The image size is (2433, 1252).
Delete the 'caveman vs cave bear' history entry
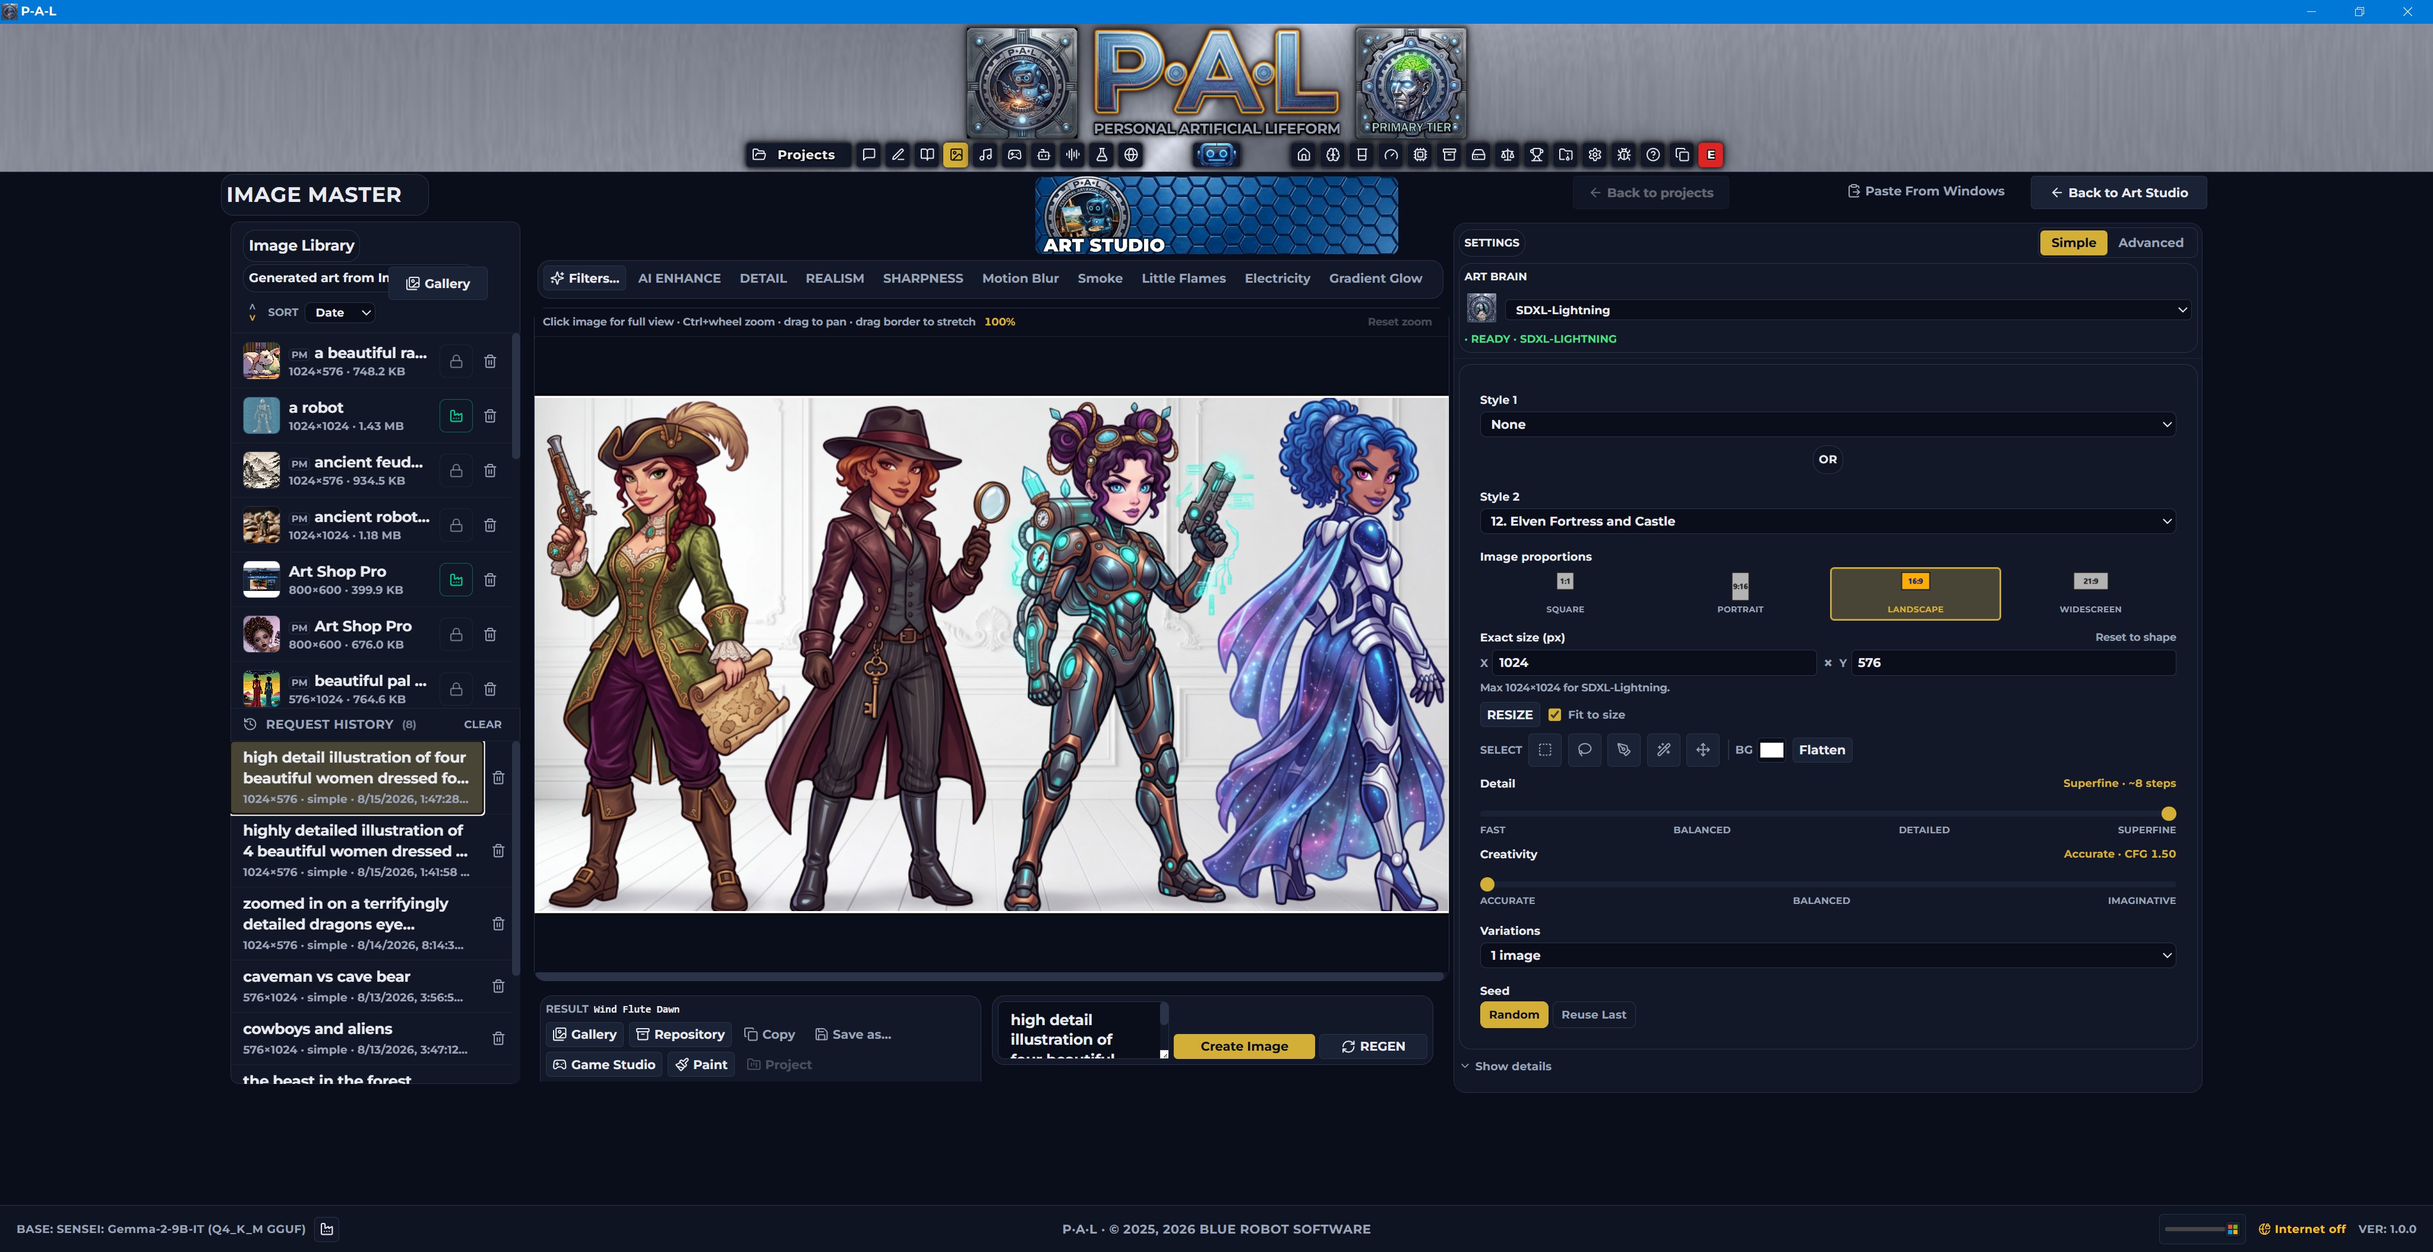[x=499, y=987]
